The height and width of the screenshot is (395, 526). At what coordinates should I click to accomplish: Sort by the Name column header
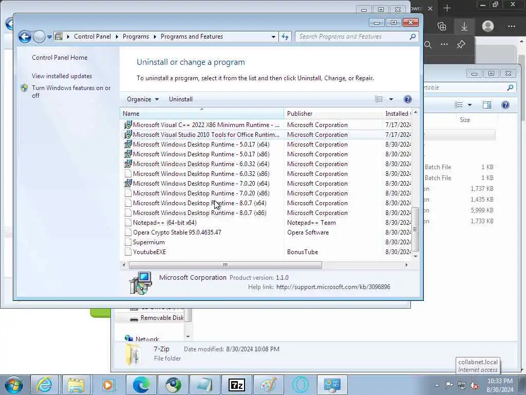pos(201,114)
